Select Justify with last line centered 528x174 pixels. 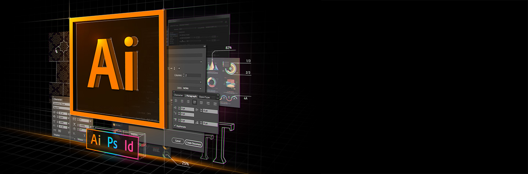tap(201, 103)
